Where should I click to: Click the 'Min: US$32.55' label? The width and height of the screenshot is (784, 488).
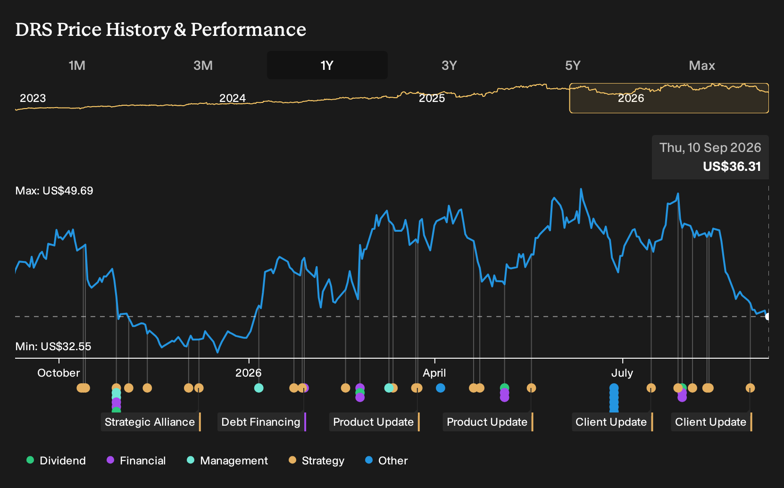[x=53, y=346]
